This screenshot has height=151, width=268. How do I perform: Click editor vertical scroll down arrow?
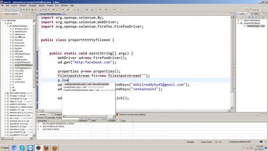click(x=232, y=108)
